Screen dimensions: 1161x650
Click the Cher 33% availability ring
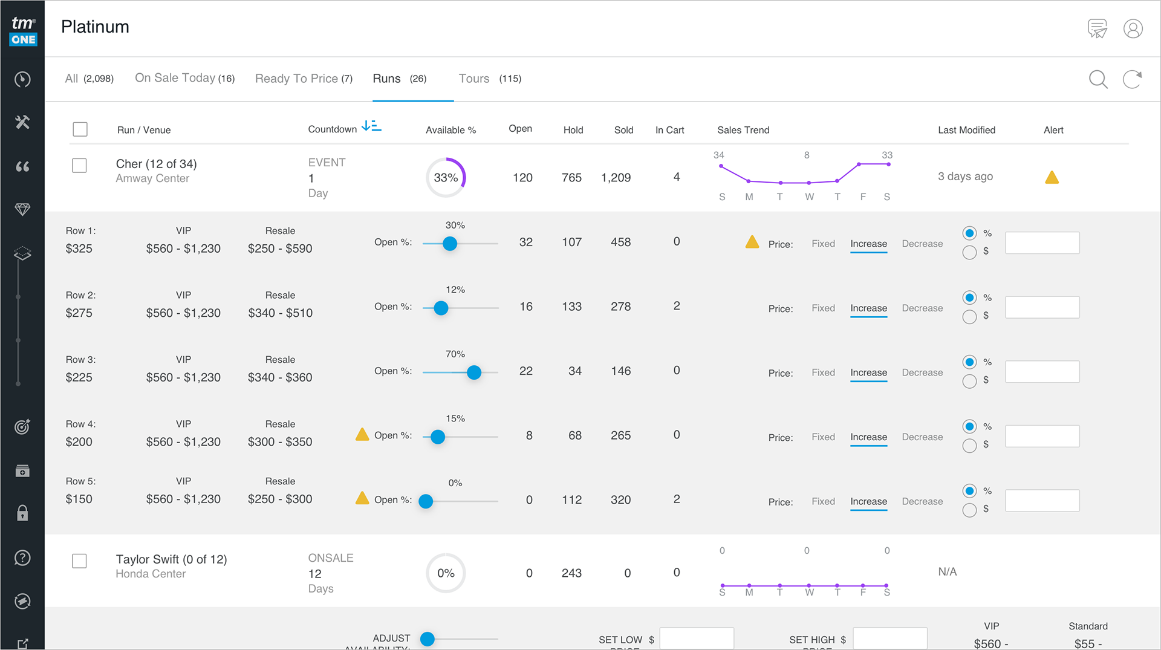click(x=446, y=178)
